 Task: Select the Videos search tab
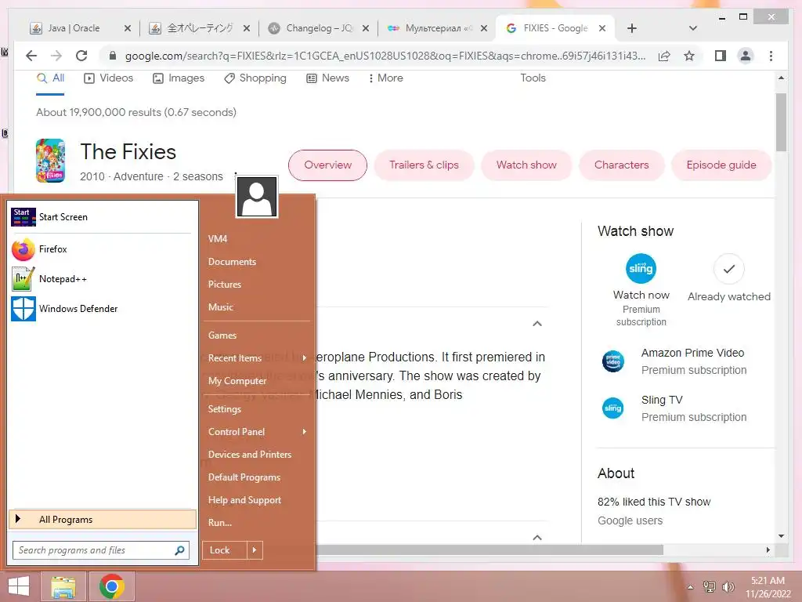pos(108,78)
